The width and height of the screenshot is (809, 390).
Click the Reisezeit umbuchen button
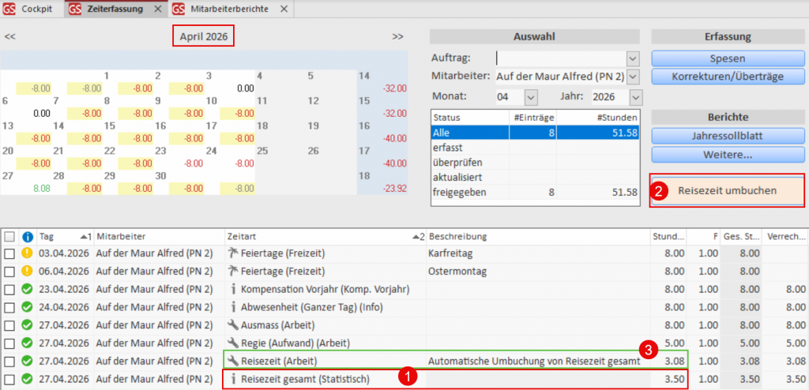coord(727,191)
